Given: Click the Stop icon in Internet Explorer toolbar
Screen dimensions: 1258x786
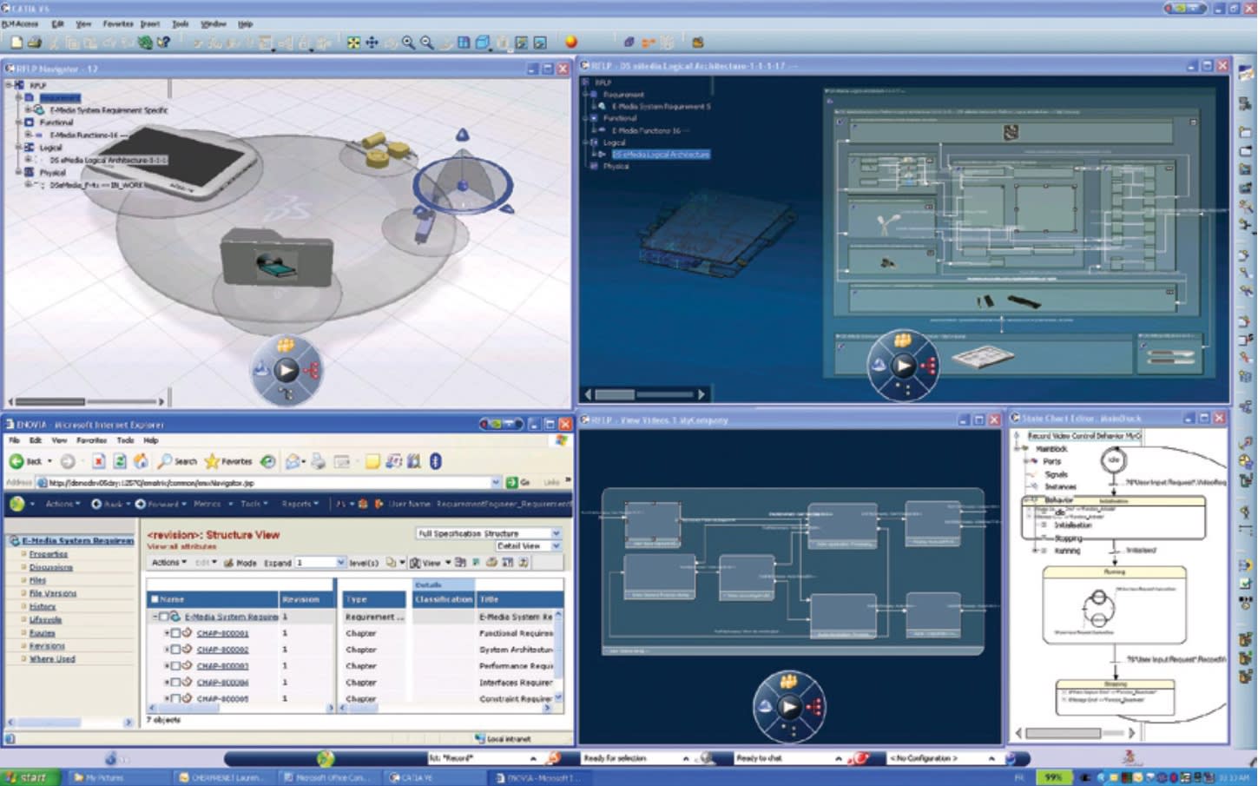Looking at the screenshot, I should point(99,461).
